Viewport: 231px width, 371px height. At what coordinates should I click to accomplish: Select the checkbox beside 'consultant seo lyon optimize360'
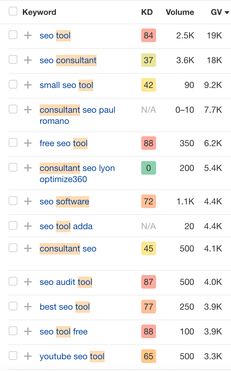pos(13,167)
